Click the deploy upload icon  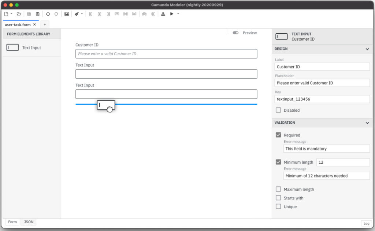click(163, 14)
